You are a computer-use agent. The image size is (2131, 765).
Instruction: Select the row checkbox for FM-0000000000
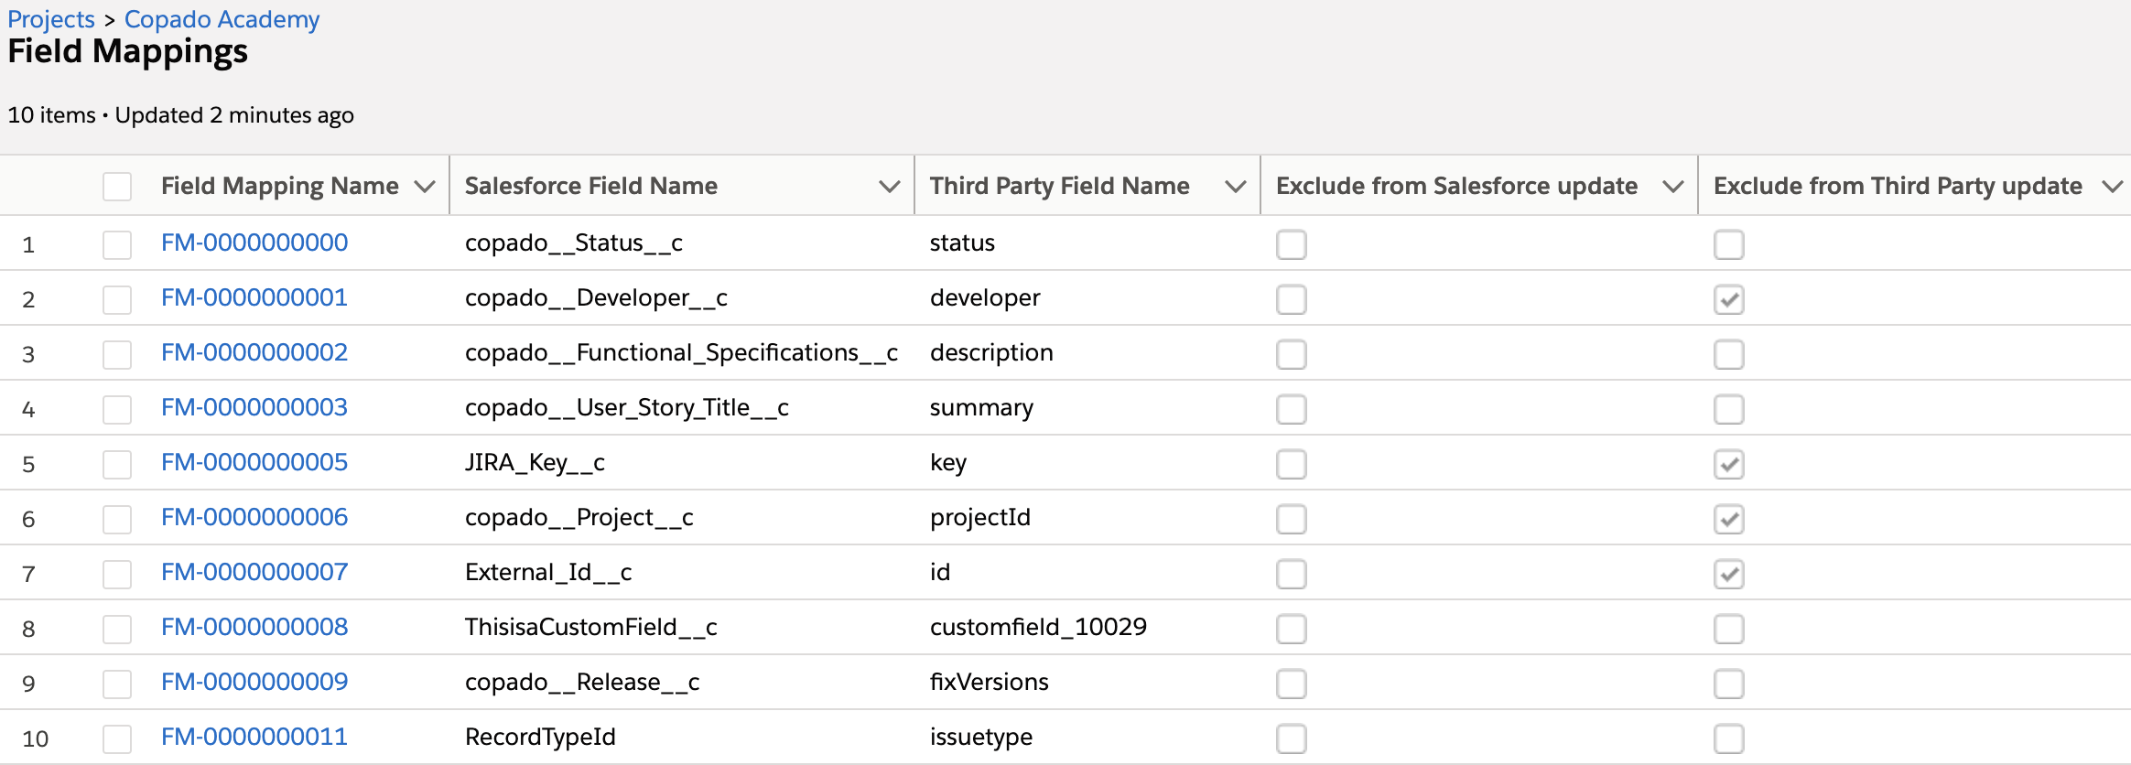pos(117,244)
